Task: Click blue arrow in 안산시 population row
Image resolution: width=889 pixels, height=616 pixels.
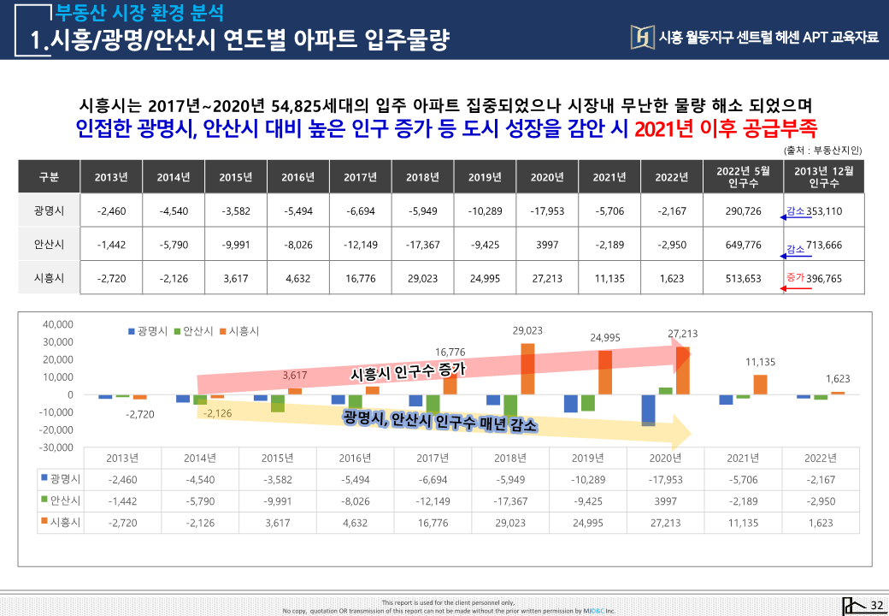Action: (794, 255)
